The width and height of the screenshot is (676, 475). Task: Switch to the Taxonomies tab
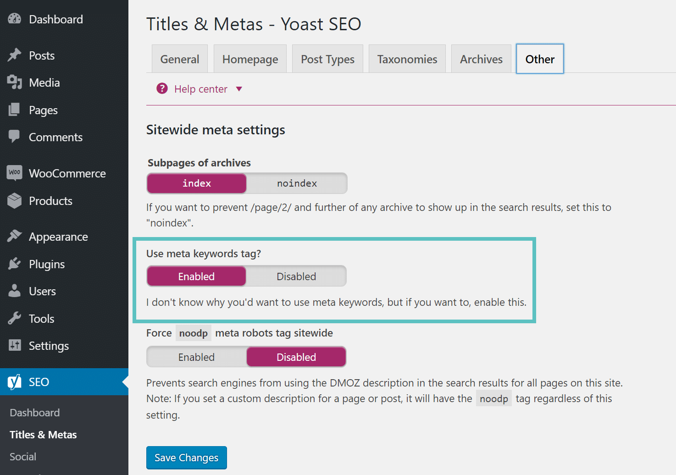coord(407,59)
